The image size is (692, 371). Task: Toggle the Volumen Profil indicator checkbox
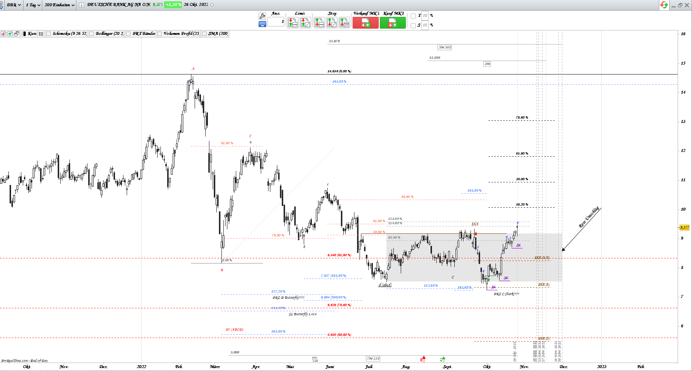[x=159, y=34]
